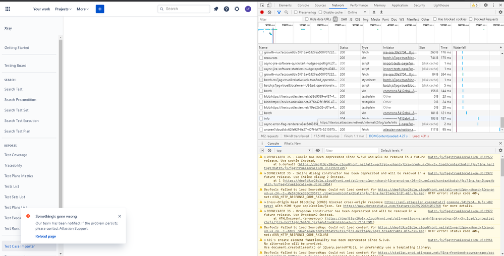Close the console drawer
Screen dimensions: 504x256
500,143
